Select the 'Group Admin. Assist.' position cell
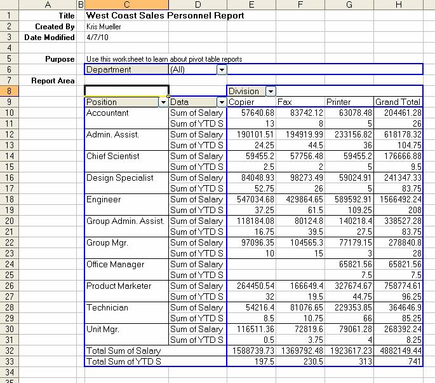 click(126, 221)
